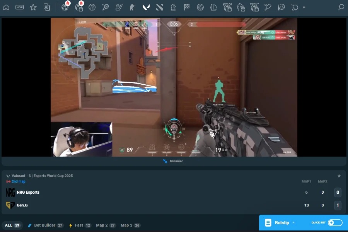Image resolution: width=348 pixels, height=232 pixels.
Task: Go to the Home page icon
Action: [6, 7]
